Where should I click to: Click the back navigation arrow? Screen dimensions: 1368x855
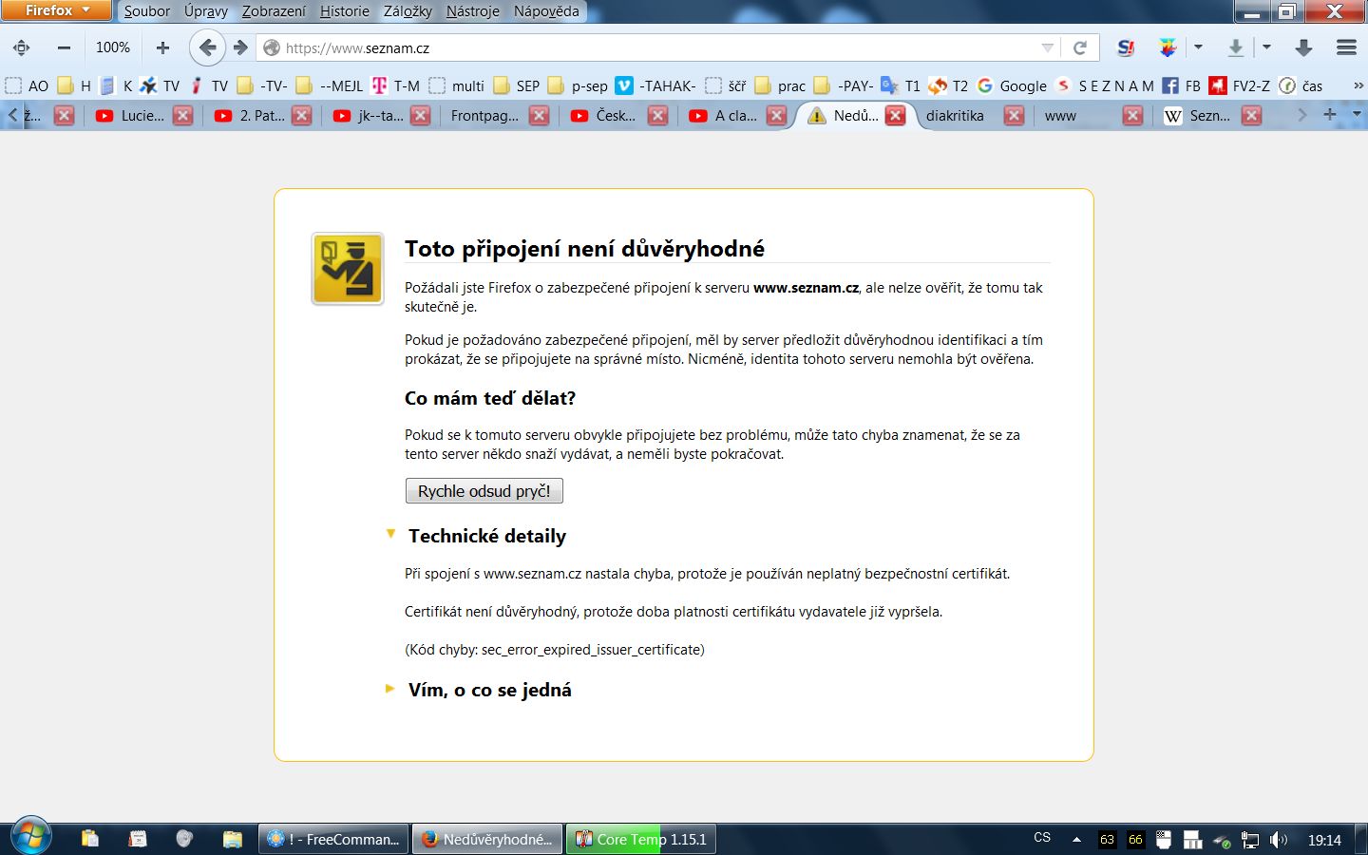(207, 47)
